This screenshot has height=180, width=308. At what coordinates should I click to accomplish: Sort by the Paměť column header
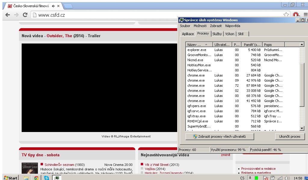click(x=252, y=44)
